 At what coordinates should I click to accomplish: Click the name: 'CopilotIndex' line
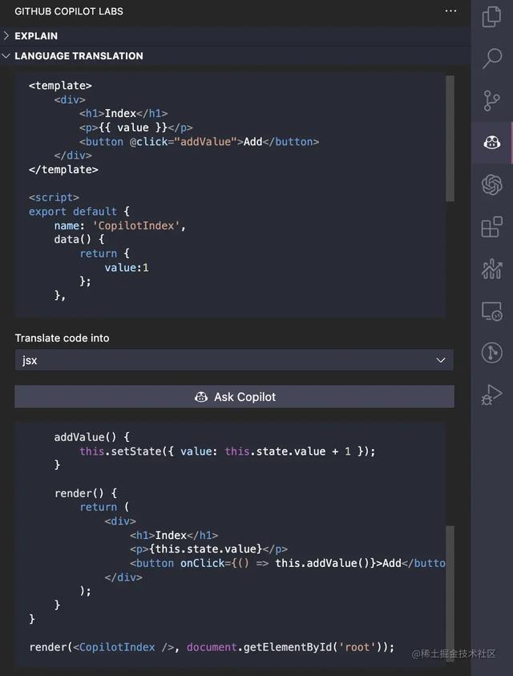click(x=120, y=225)
